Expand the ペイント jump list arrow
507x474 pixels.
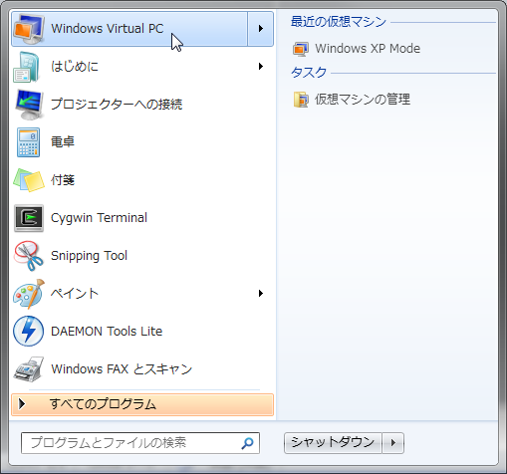pos(261,294)
